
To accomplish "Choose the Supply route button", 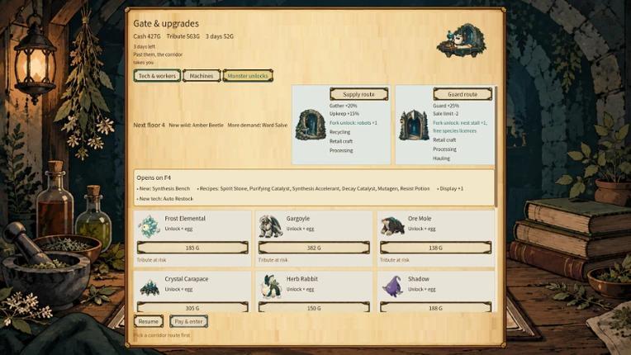I will pyautogui.click(x=358, y=94).
